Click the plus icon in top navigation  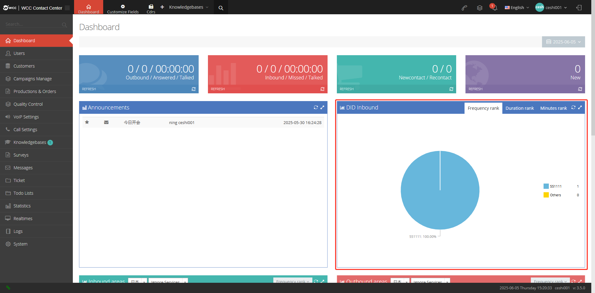(x=162, y=7)
